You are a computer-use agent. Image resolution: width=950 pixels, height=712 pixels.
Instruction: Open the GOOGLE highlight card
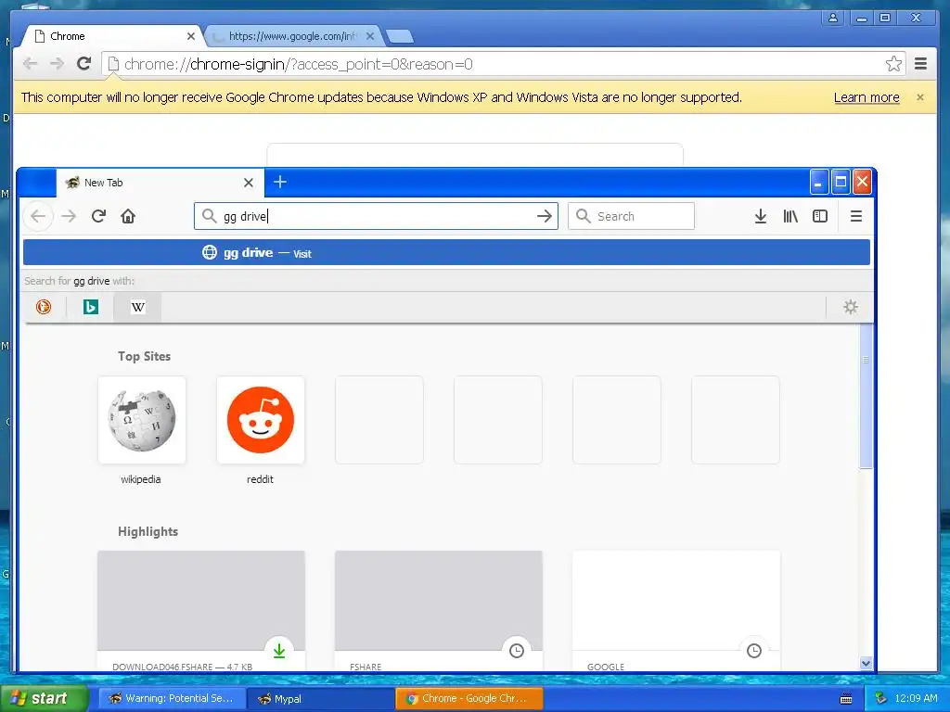tap(676, 610)
